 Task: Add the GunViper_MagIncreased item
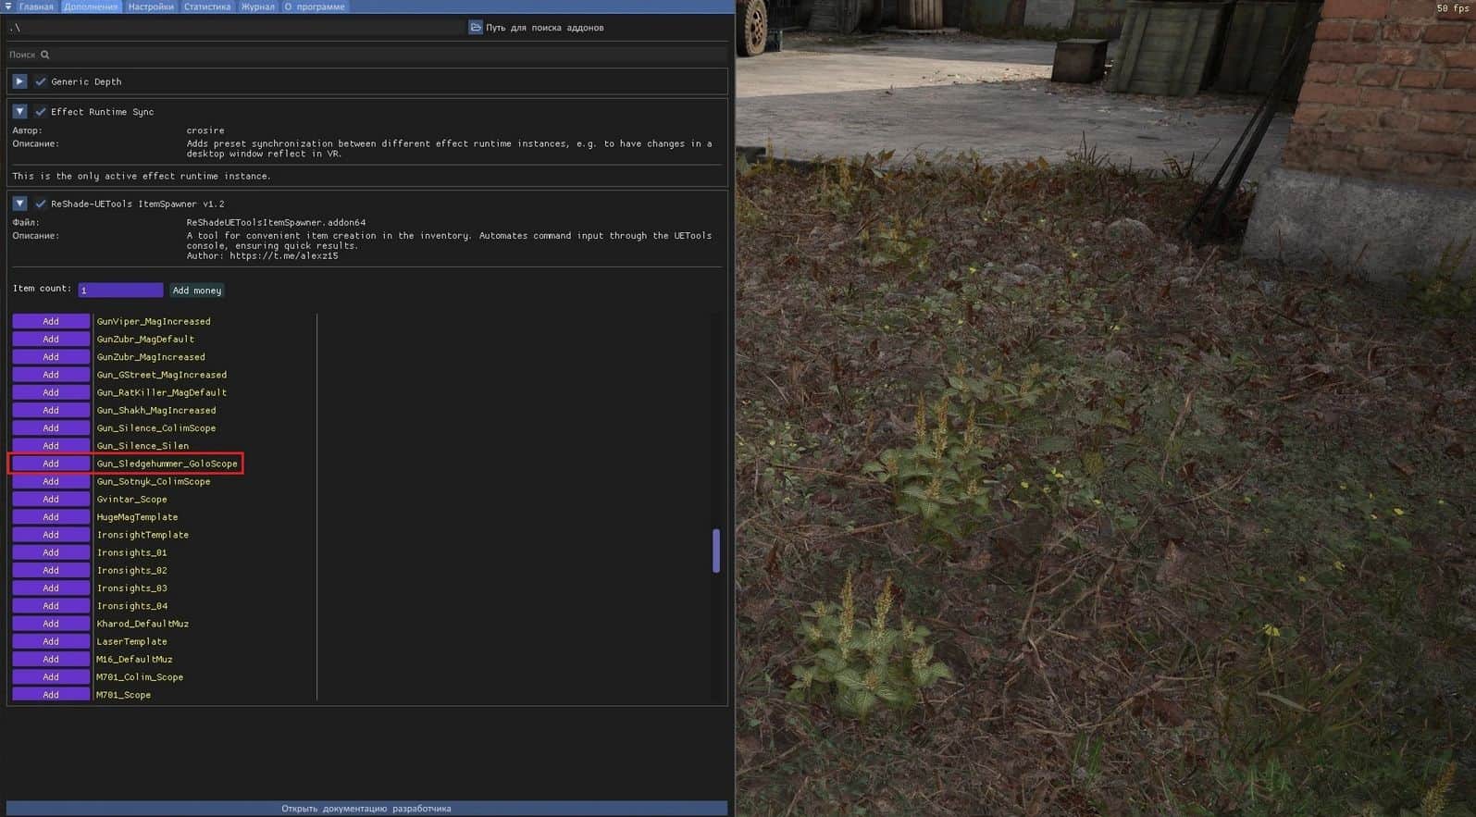point(51,322)
